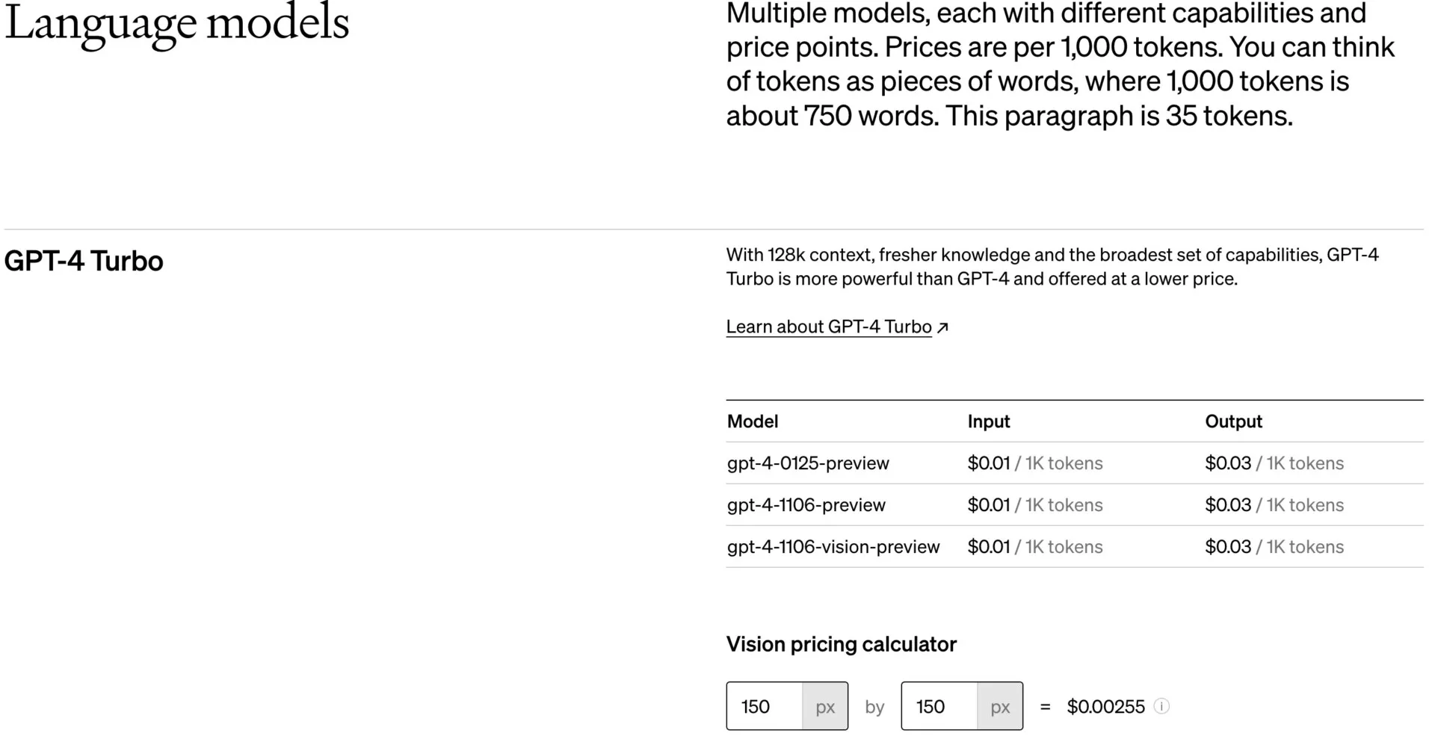Click the Model column header
The image size is (1435, 736).
coord(753,421)
